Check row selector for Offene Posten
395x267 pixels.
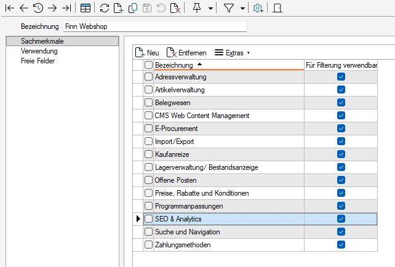[x=149, y=180]
